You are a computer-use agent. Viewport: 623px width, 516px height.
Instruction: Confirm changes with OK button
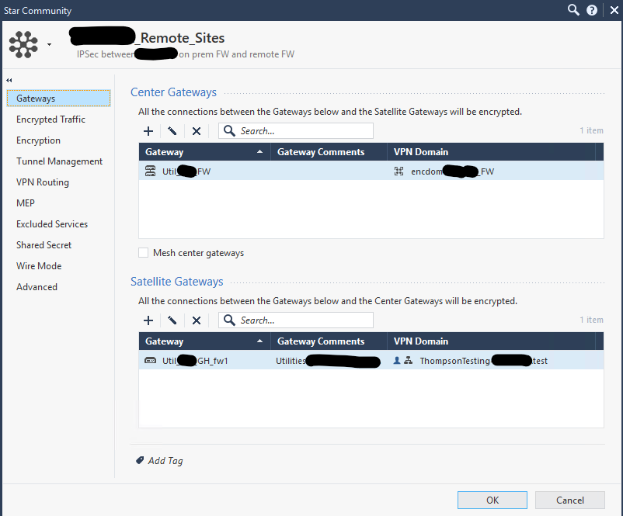(x=492, y=500)
